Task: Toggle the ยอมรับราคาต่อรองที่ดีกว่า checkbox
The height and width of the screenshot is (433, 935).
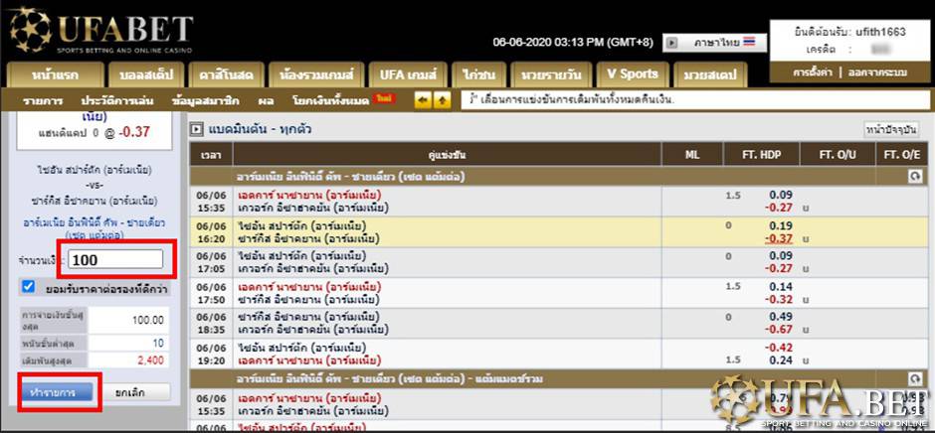Action: click(x=28, y=287)
